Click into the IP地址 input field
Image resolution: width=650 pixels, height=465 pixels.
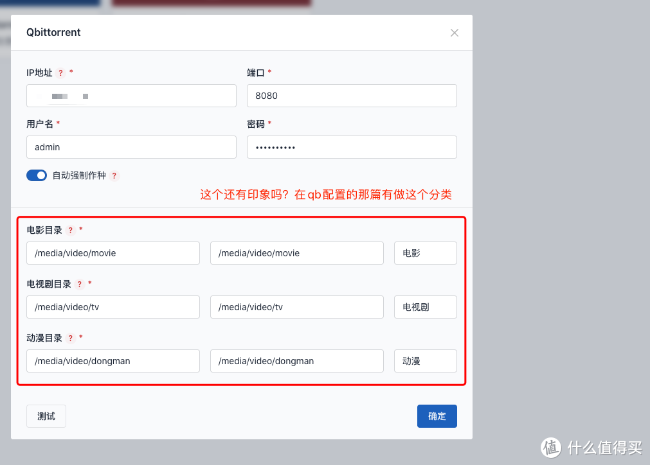tap(131, 96)
